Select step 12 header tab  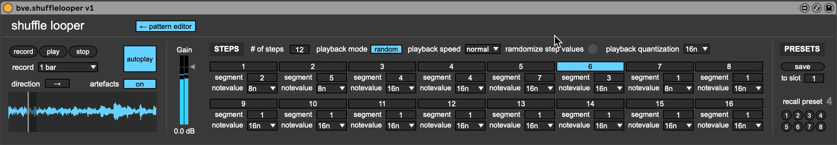click(451, 104)
